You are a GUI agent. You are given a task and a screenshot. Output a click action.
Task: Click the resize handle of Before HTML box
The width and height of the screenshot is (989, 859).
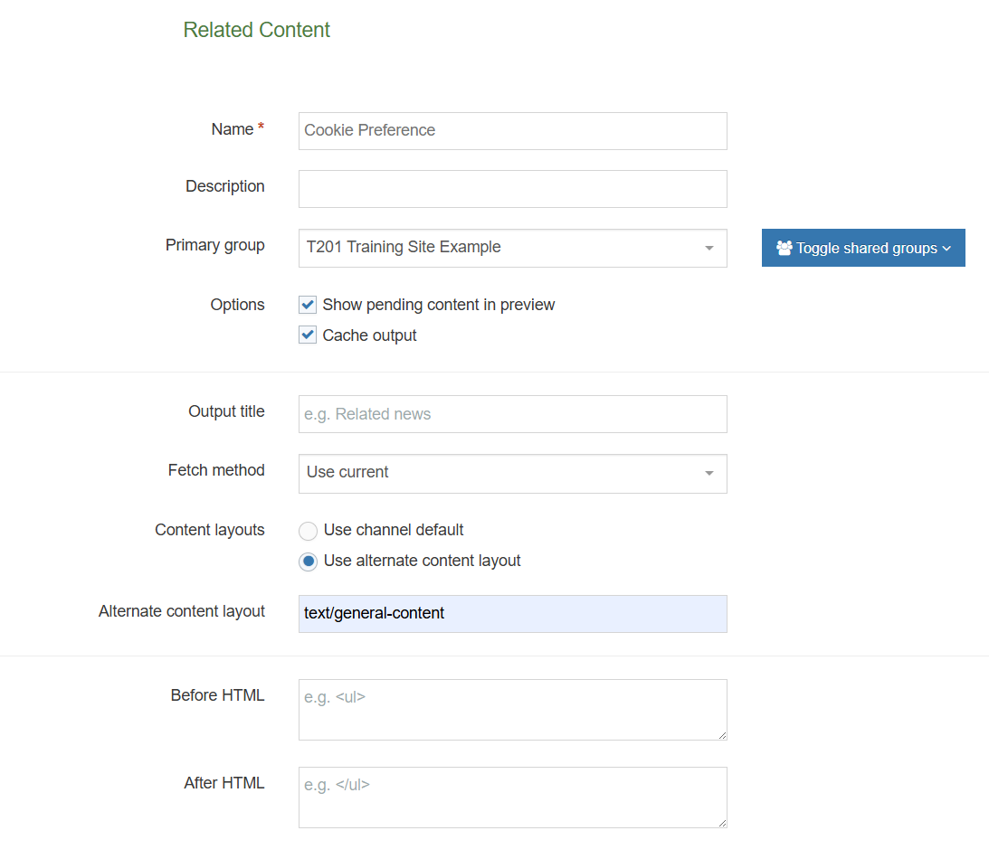722,736
